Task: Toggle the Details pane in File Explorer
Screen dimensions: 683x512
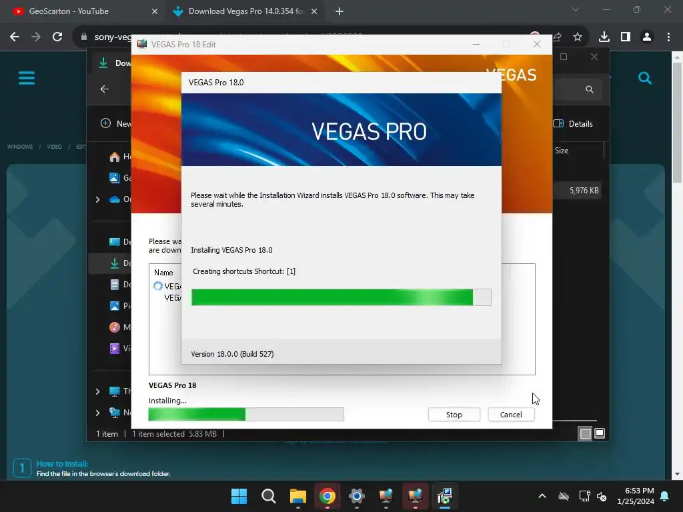Action: [x=573, y=123]
